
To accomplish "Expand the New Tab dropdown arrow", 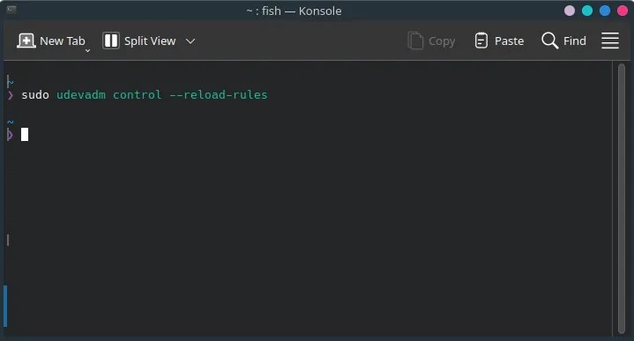I will coord(88,51).
